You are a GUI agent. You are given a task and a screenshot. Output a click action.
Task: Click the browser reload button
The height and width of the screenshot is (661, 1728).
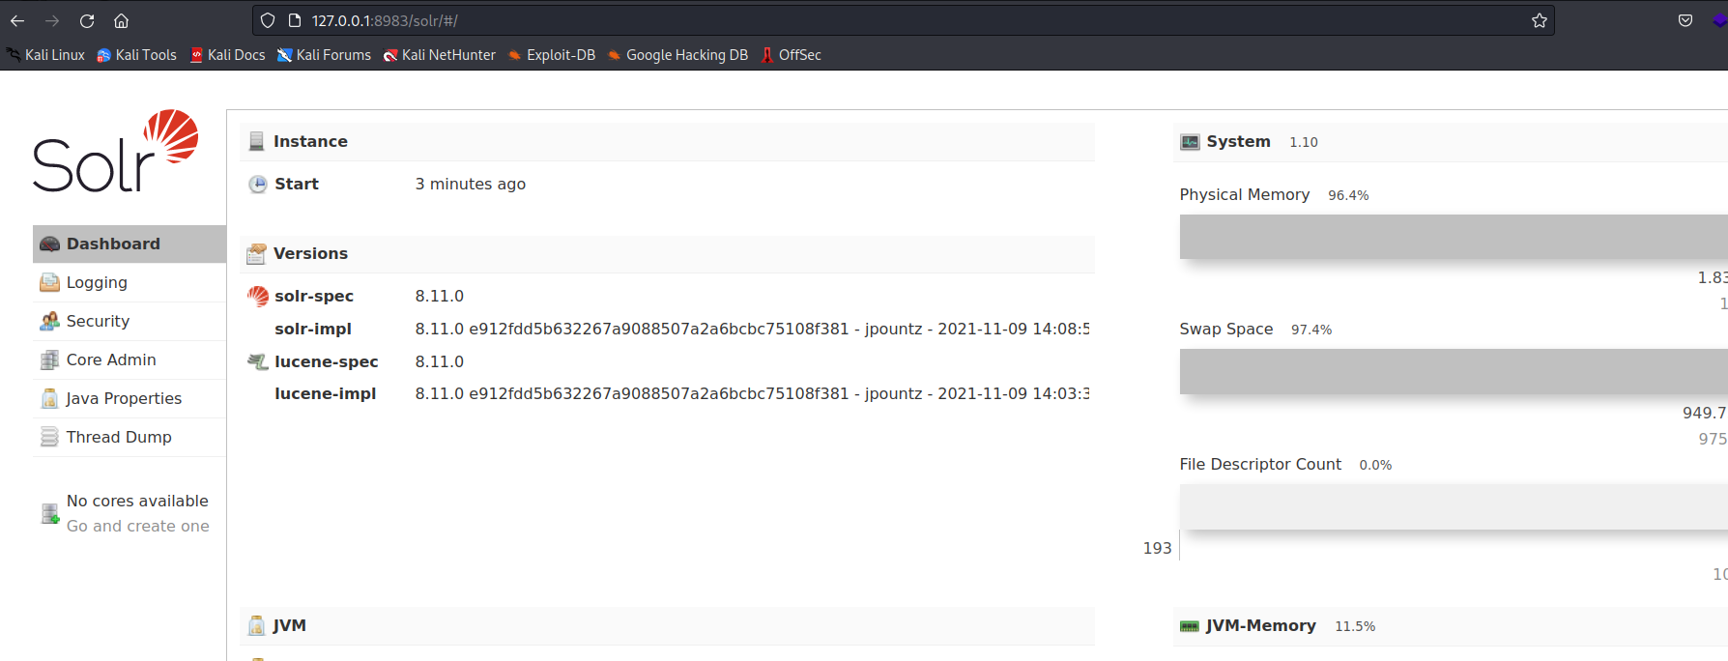[87, 20]
